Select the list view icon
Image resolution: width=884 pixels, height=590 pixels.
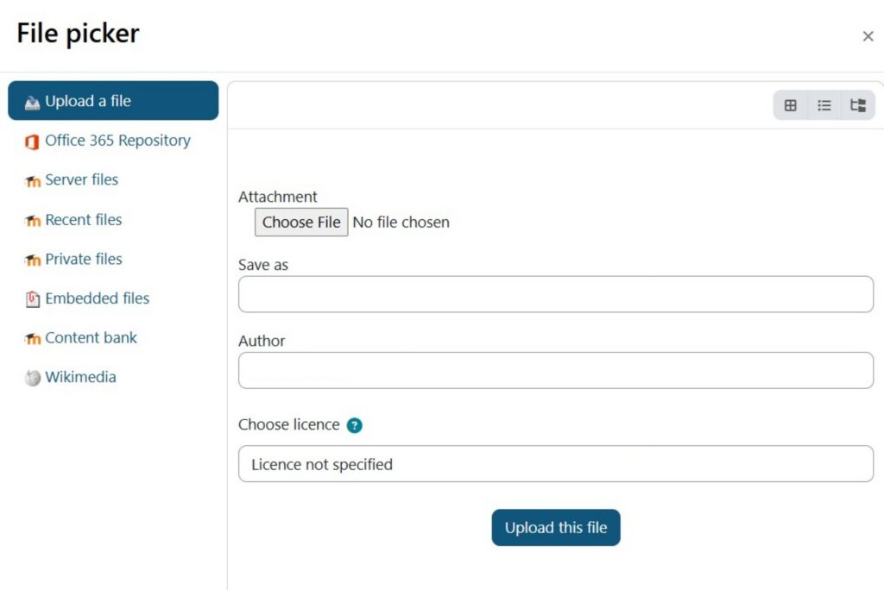[824, 104]
